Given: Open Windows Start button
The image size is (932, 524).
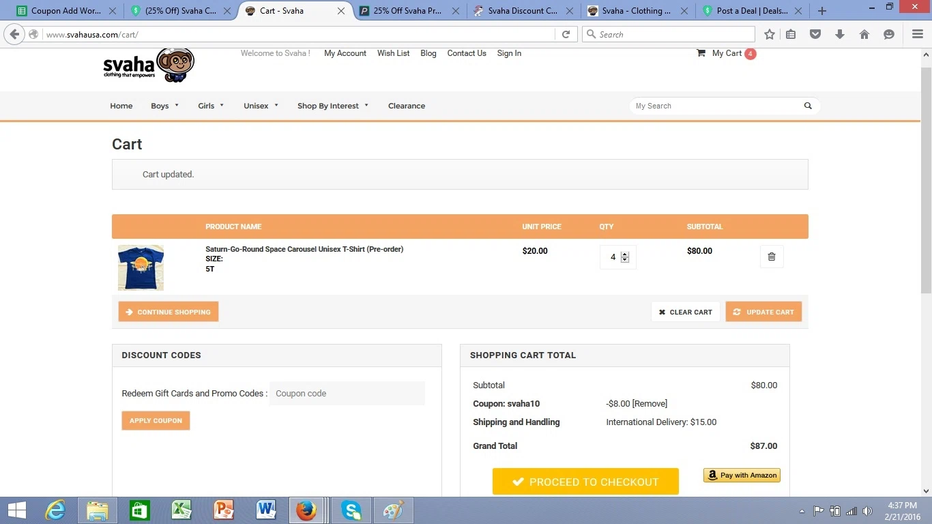Looking at the screenshot, I should [x=17, y=510].
